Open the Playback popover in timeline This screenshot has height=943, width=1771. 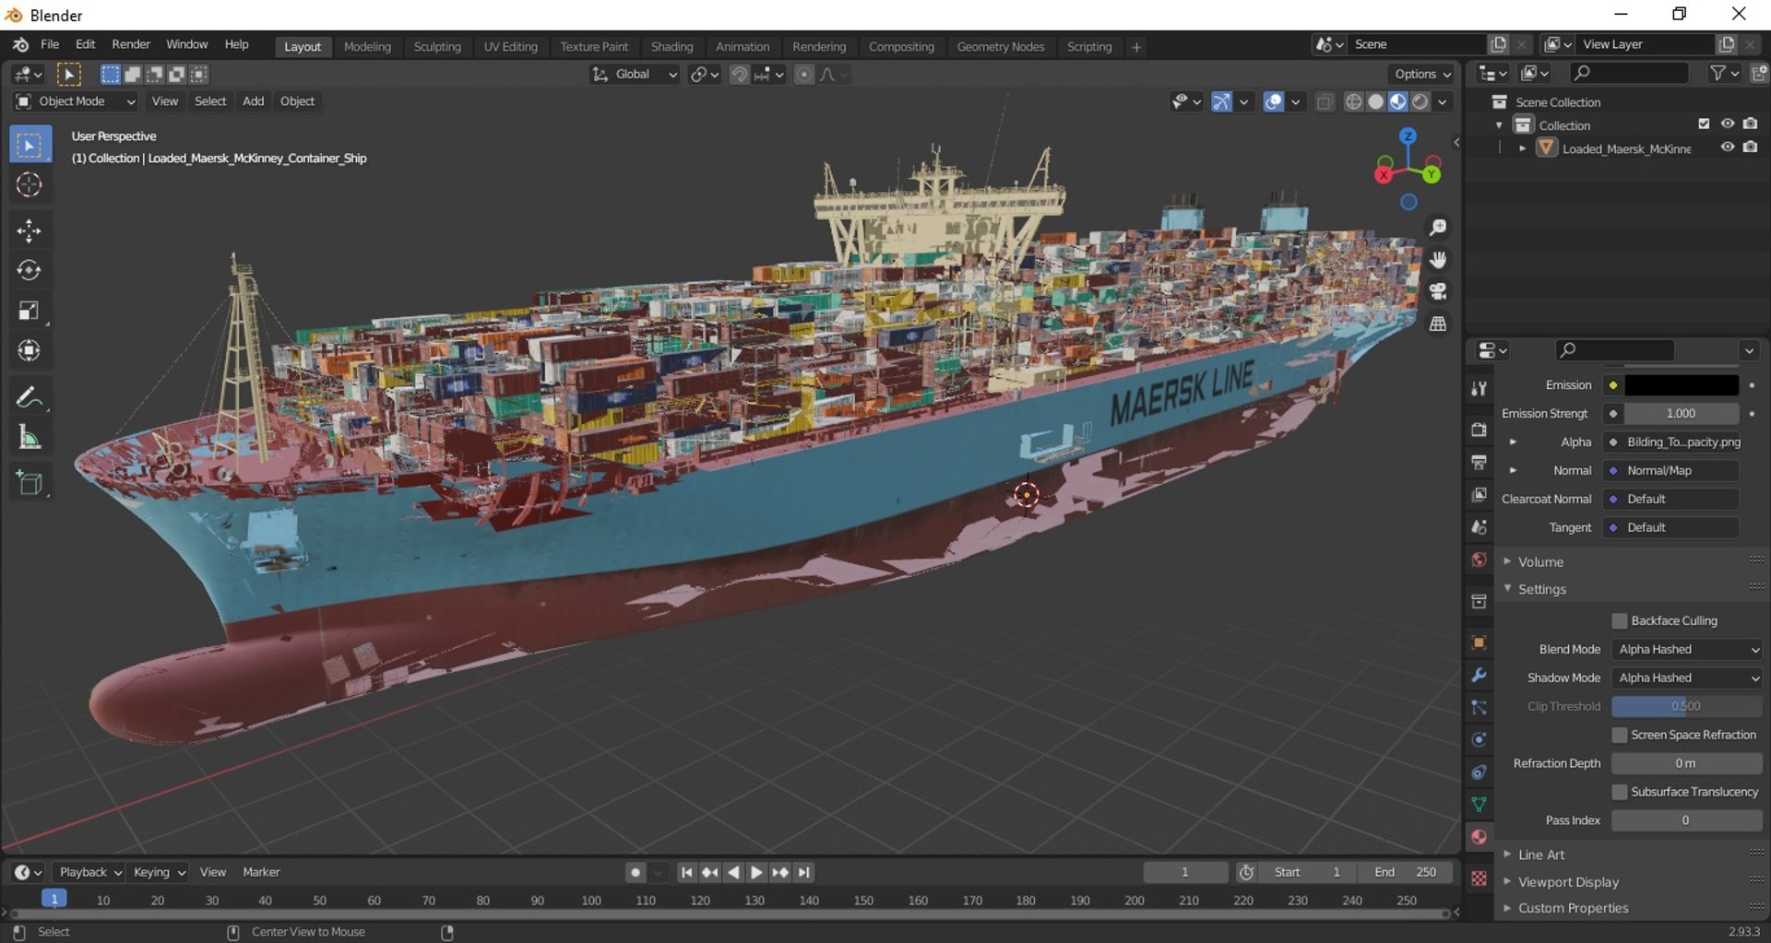pyautogui.click(x=89, y=872)
